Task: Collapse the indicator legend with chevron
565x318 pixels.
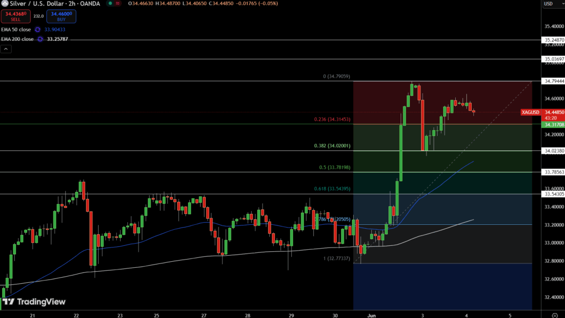Action: coord(6,49)
